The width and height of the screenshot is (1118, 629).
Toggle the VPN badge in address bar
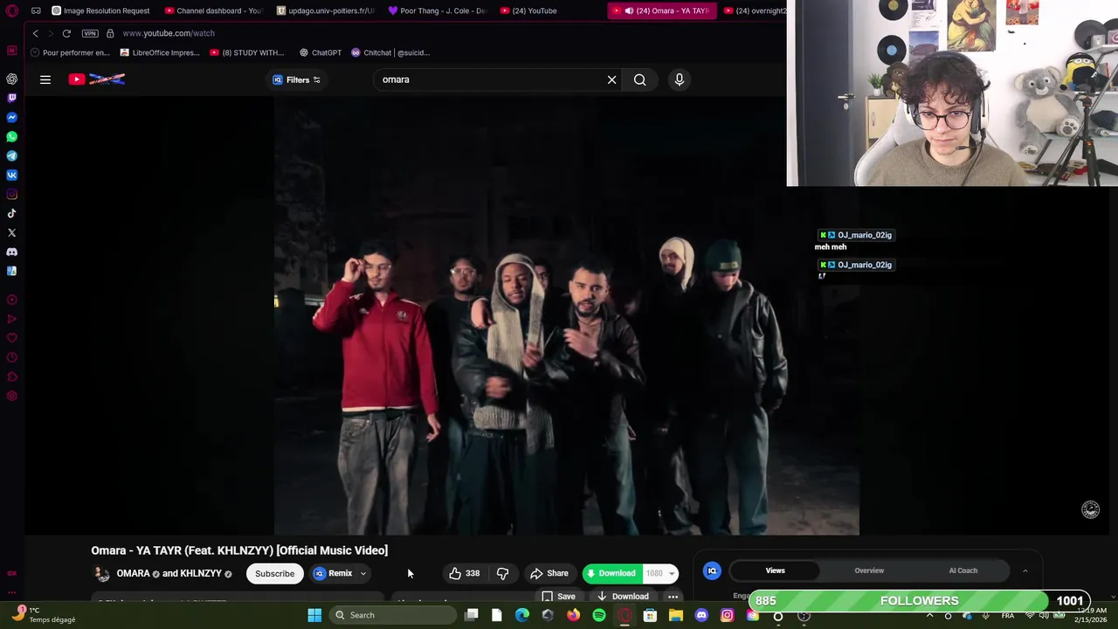[x=90, y=33]
